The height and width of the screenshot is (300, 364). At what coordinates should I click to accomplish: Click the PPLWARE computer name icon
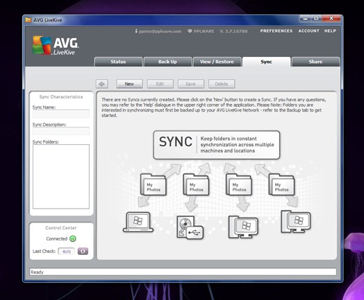[190, 30]
